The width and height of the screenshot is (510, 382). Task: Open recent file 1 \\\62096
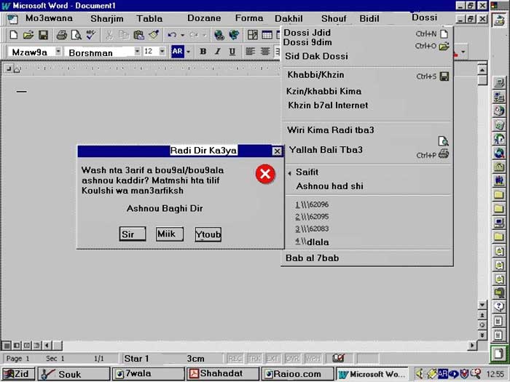point(312,204)
